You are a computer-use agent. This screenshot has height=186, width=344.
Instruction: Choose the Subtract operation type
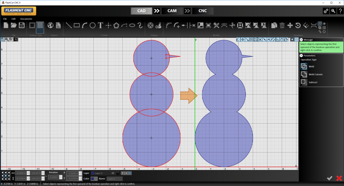click(304, 82)
